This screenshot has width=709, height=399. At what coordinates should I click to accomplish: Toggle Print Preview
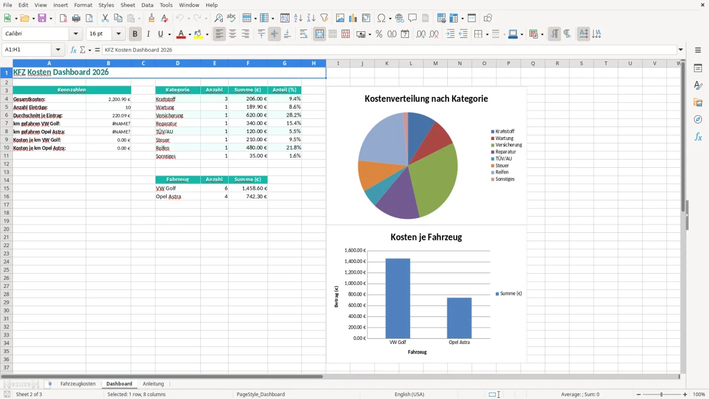tap(89, 18)
